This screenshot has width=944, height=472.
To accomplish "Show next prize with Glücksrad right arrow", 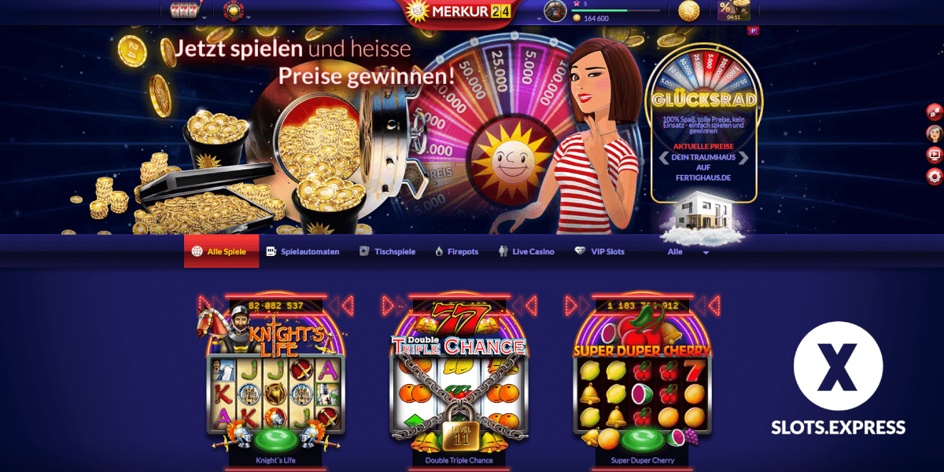I will [x=743, y=158].
